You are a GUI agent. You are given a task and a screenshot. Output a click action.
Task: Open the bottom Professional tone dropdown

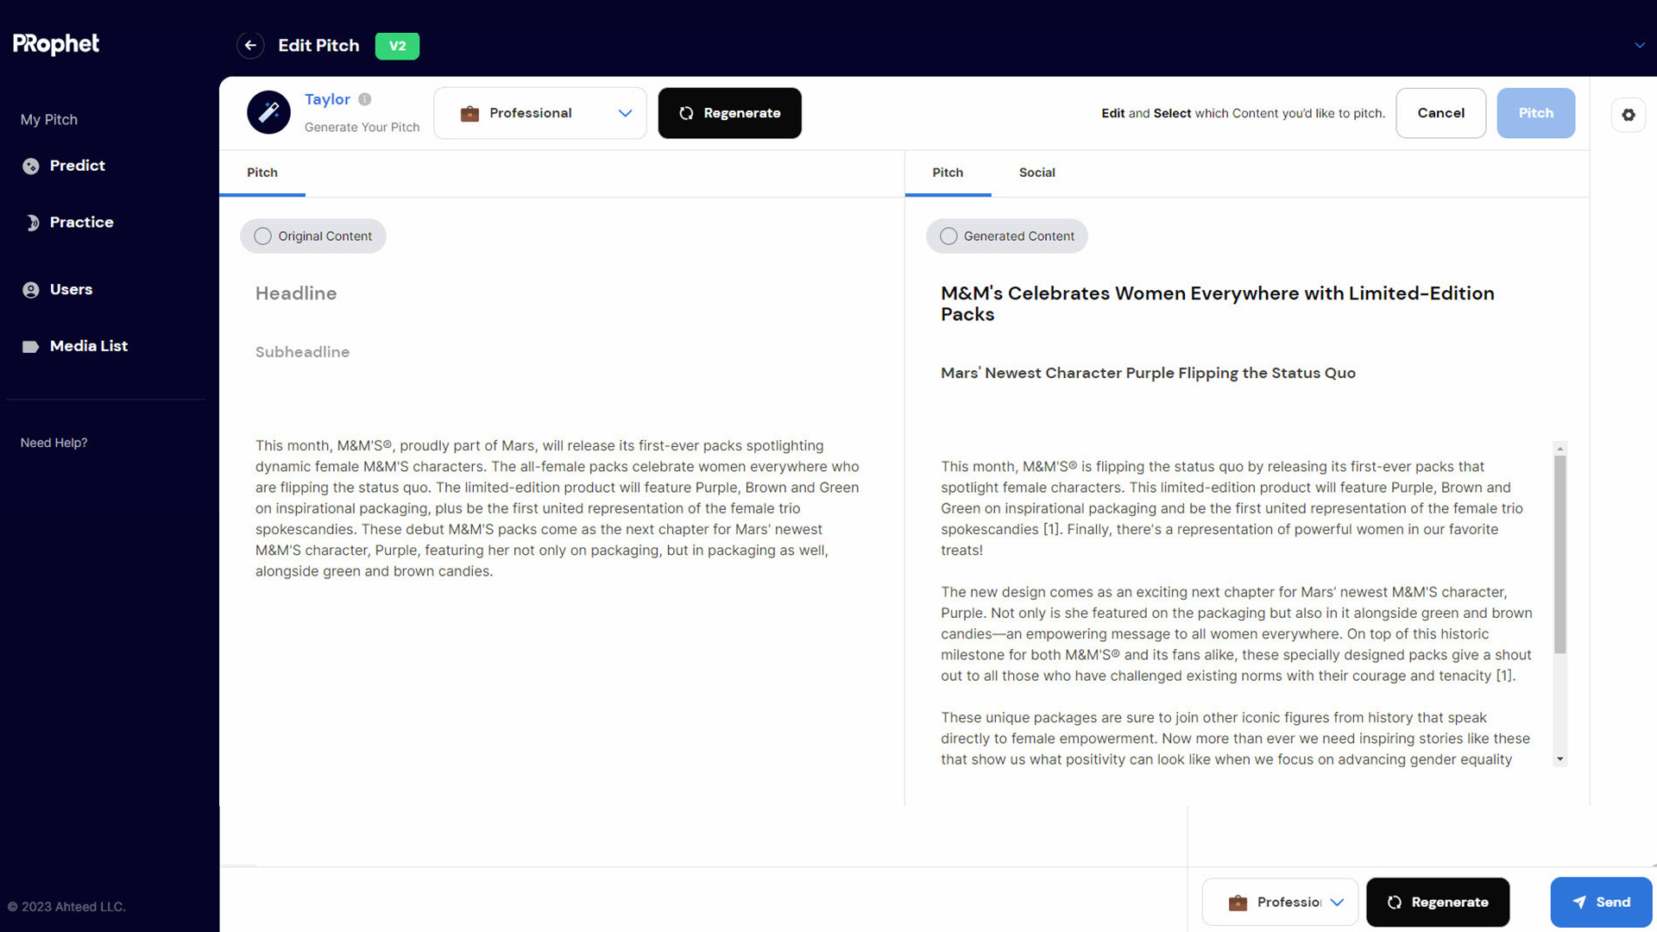[x=1280, y=902]
